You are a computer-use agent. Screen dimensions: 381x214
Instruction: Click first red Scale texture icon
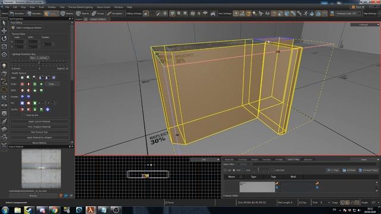[x=22, y=84]
